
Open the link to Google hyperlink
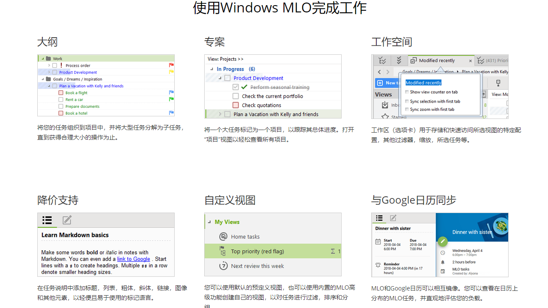pyautogui.click(x=134, y=259)
